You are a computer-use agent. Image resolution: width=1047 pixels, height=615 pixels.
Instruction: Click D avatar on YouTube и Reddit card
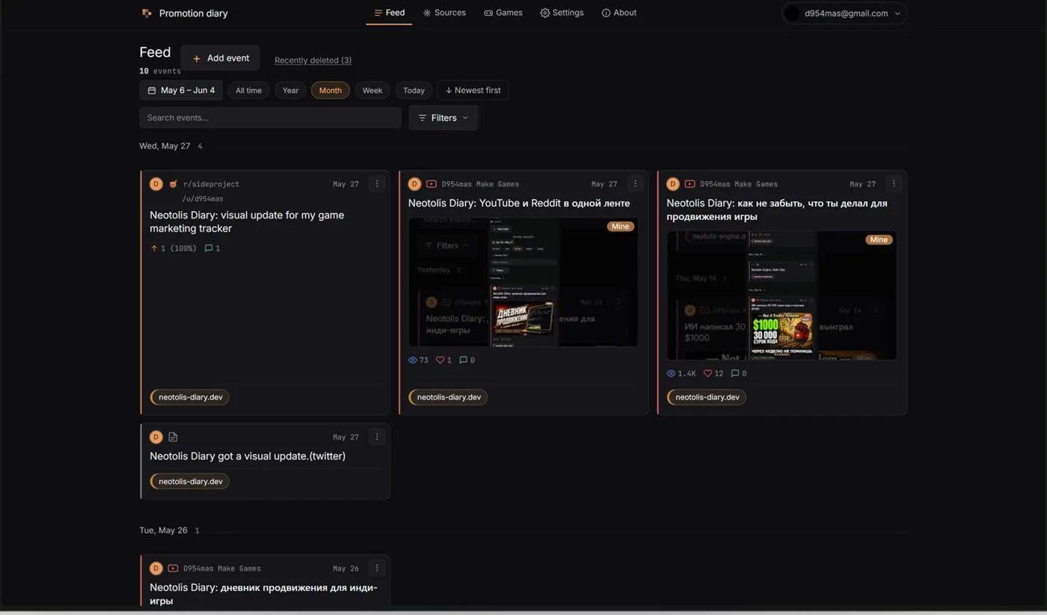click(414, 184)
